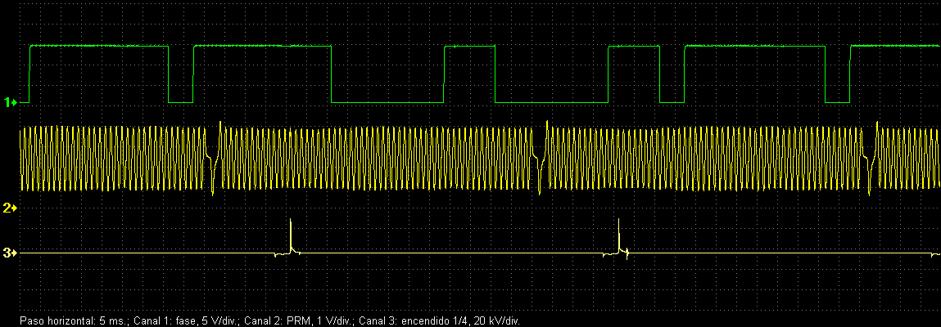Select the channel 3 ground marker
941x327 pixels.
[x=11, y=253]
